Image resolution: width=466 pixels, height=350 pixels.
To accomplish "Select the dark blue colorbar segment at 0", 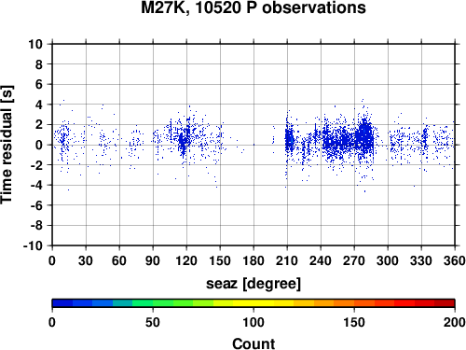I will [x=62, y=303].
